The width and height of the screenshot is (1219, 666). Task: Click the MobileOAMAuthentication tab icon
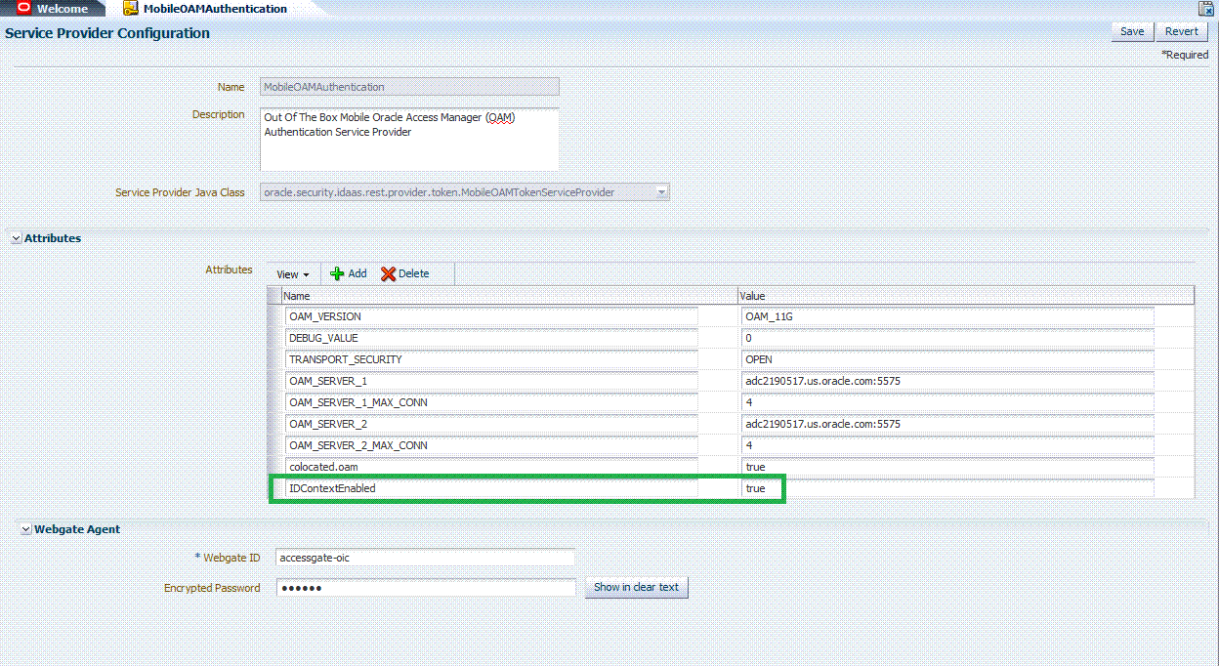(129, 9)
